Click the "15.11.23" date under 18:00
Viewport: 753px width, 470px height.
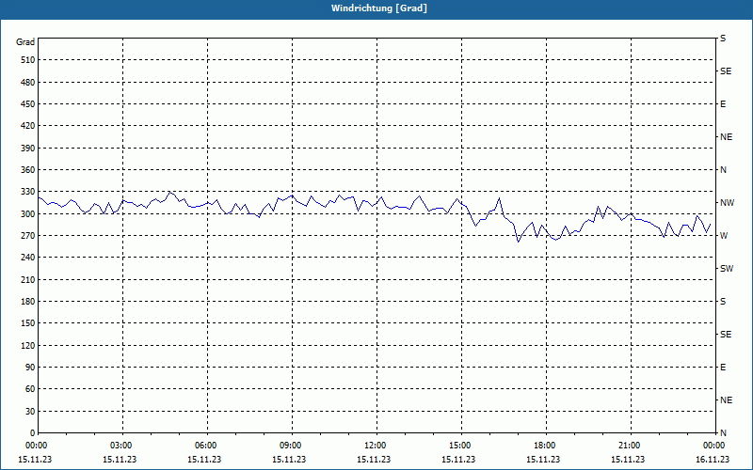coord(543,460)
